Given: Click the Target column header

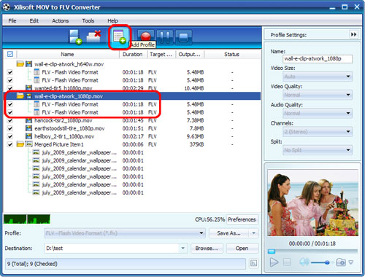Looking at the screenshot, I should 161,54.
